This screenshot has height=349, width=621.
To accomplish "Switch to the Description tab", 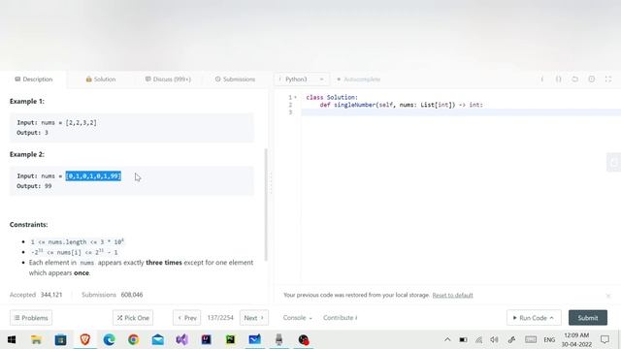I will (x=34, y=79).
